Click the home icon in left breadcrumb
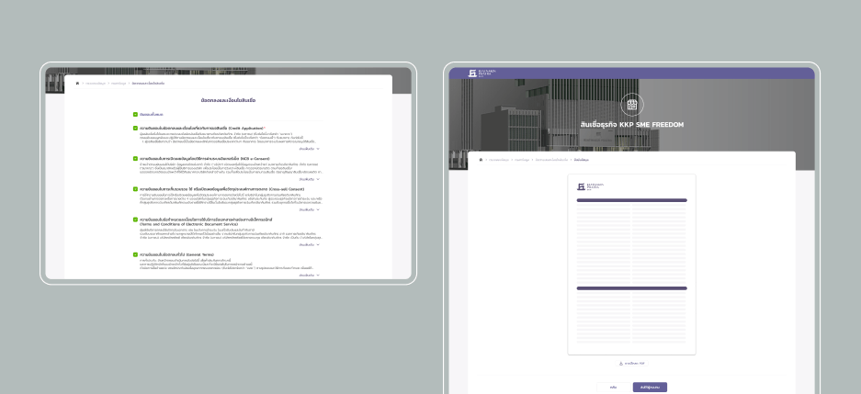The image size is (861, 394). click(77, 84)
